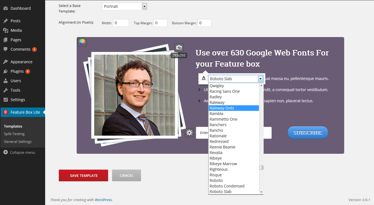The width and height of the screenshot is (374, 205).
Task: Click the Appearance brush icon
Action: (x=6, y=62)
